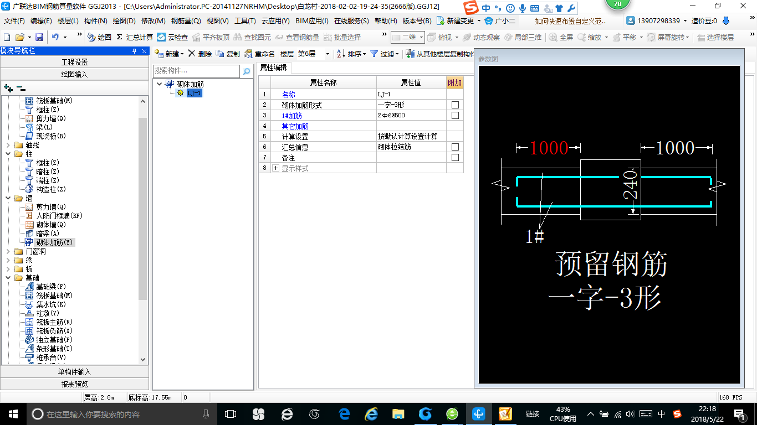Click 新建变更 button
Viewport: 757px width, 425px height.
[458, 20]
